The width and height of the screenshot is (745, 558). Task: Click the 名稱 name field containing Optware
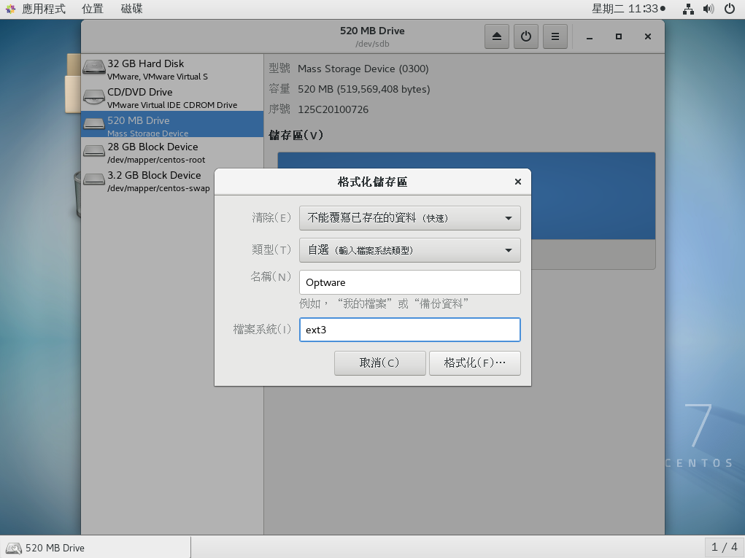point(409,282)
